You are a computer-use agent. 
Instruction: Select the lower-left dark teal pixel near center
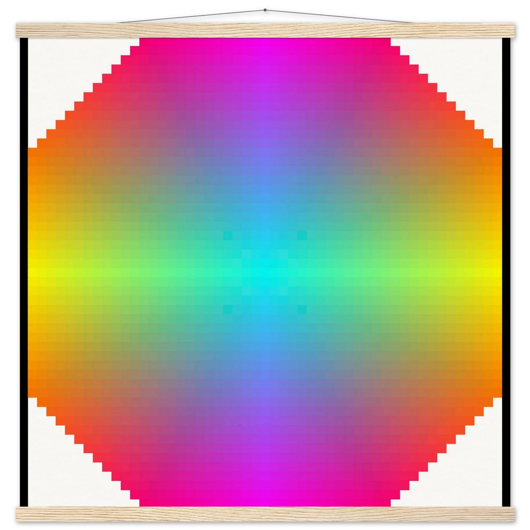[228, 310]
